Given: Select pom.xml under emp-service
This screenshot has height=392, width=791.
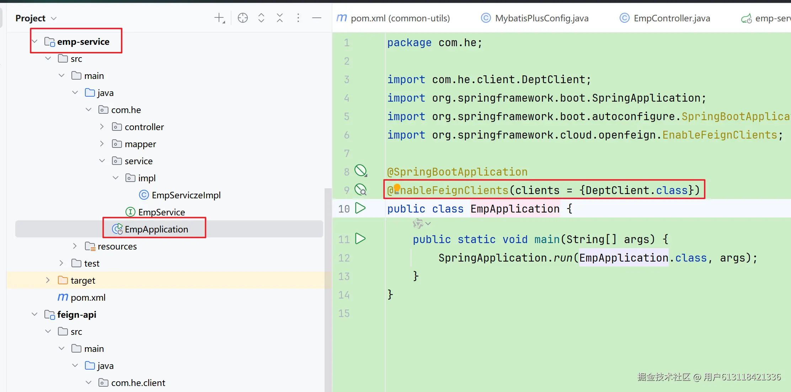Looking at the screenshot, I should click(88, 297).
